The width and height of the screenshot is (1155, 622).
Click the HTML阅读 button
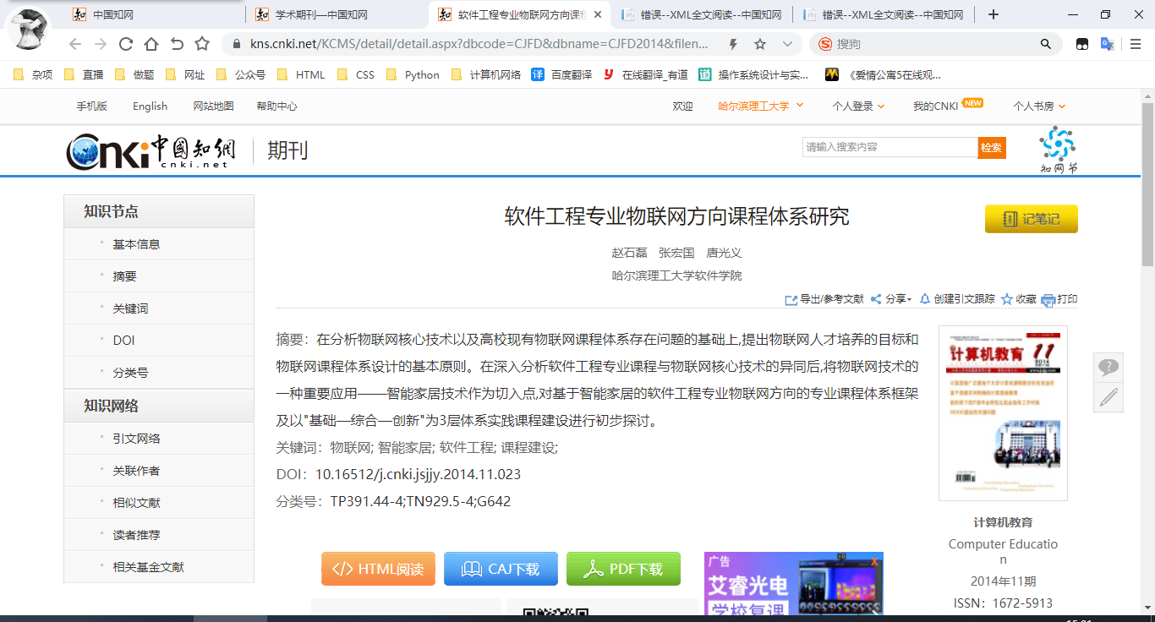pyautogui.click(x=378, y=569)
